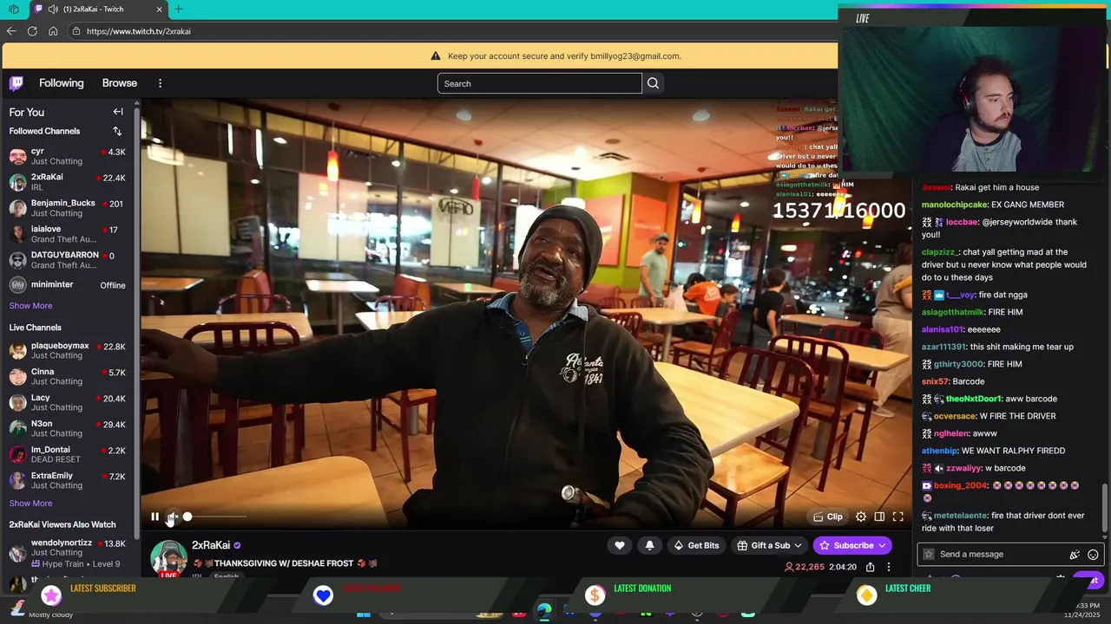Open the three-dot menu beside Browse
1111x624 pixels.
point(160,83)
